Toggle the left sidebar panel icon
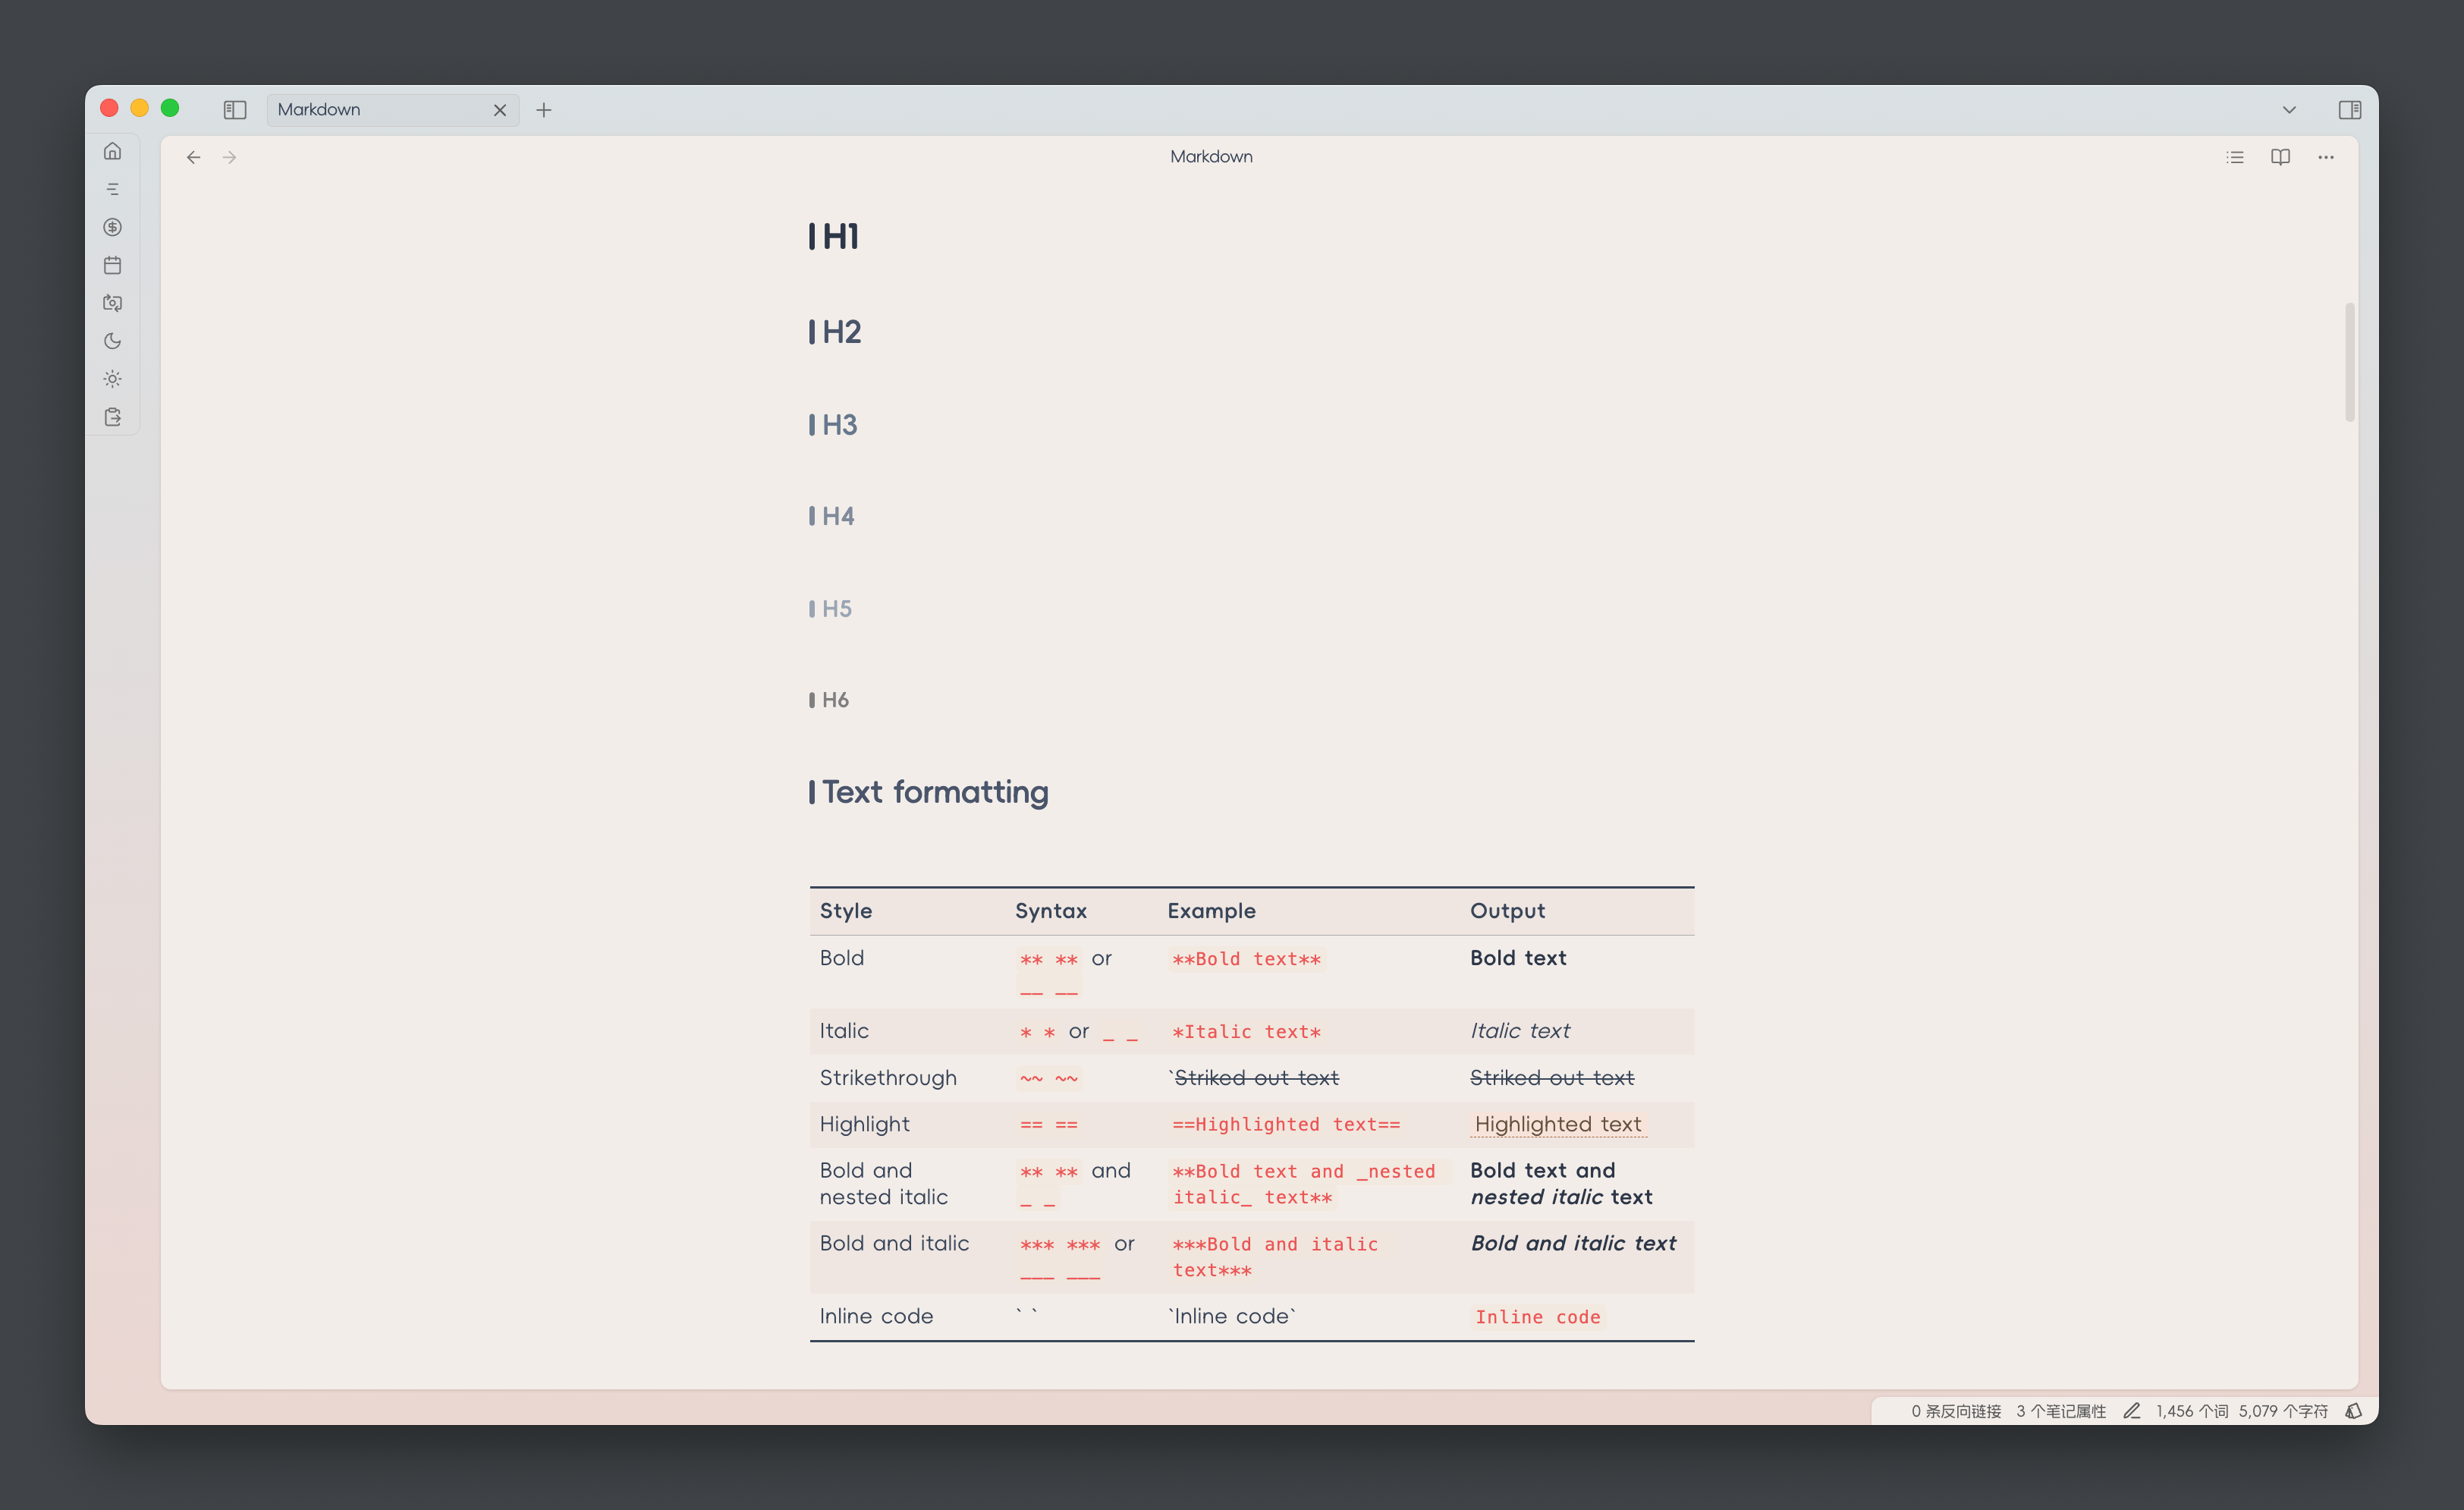The image size is (2464, 1510). pos(235,110)
